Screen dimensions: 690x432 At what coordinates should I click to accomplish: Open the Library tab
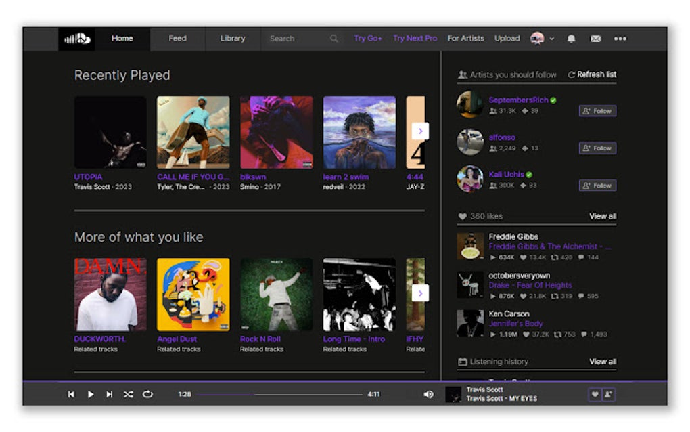point(232,39)
